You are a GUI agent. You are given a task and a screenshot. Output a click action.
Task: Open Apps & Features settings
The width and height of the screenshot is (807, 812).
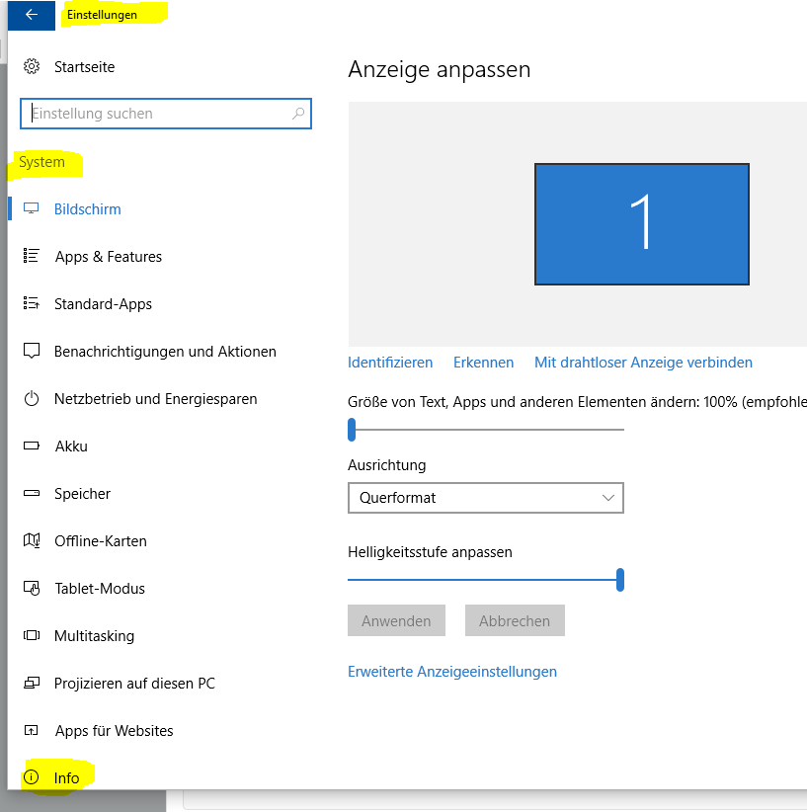109,256
